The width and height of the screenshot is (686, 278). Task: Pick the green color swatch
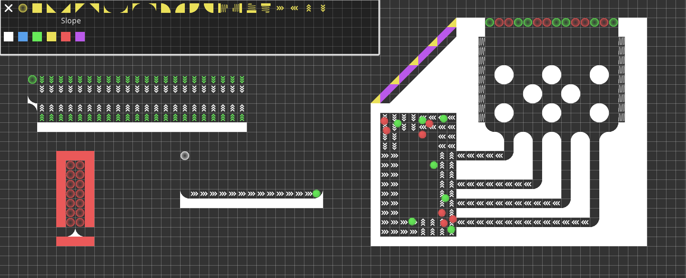click(37, 37)
